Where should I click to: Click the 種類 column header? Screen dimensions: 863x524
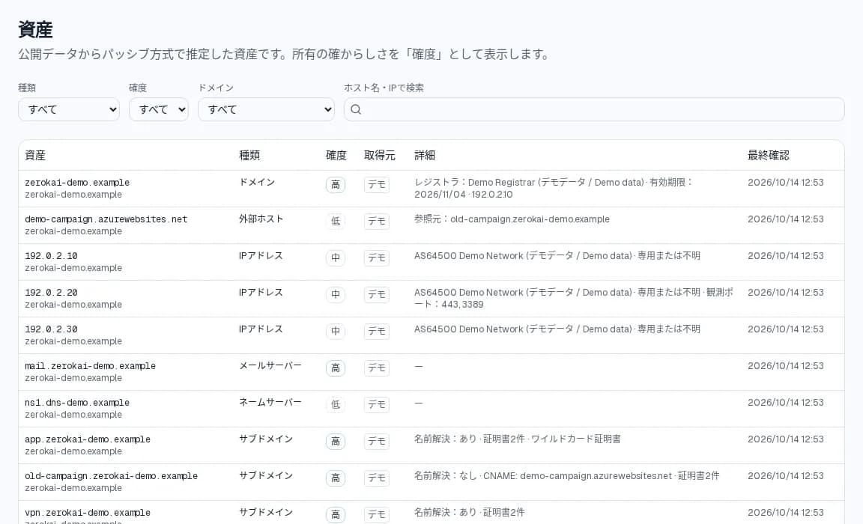249,155
